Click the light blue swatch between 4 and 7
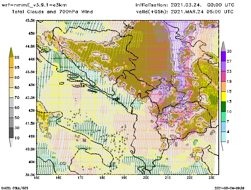 click(223, 127)
